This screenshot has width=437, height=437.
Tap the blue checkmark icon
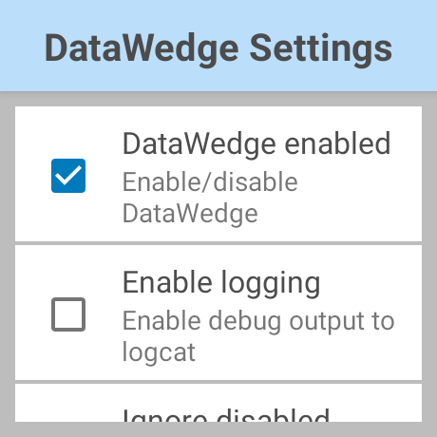(x=68, y=176)
